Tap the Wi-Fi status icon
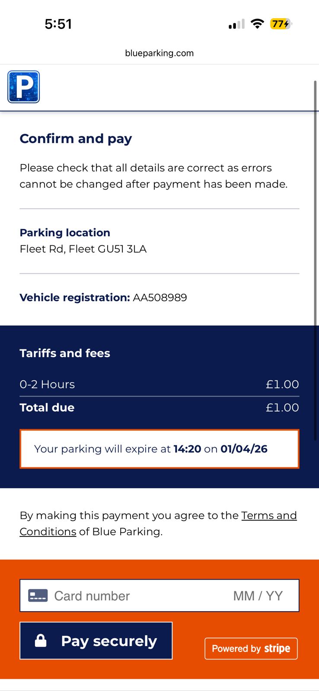Viewport: 319px width, 691px height. (x=257, y=24)
